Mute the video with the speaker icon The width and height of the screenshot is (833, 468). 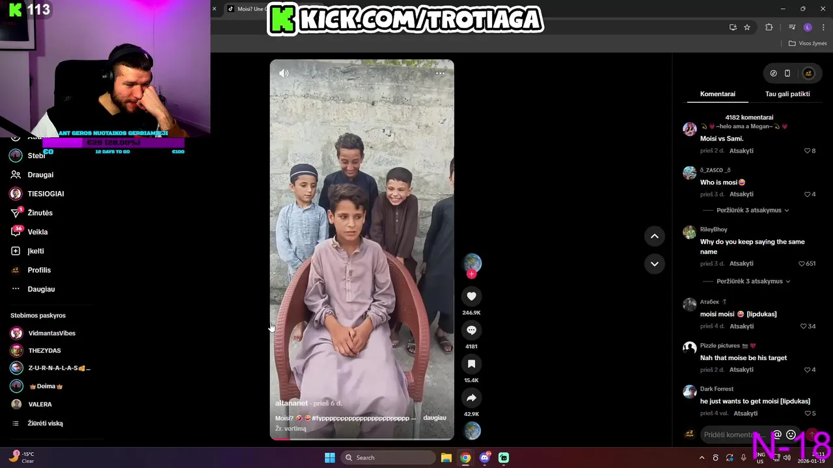pyautogui.click(x=284, y=73)
